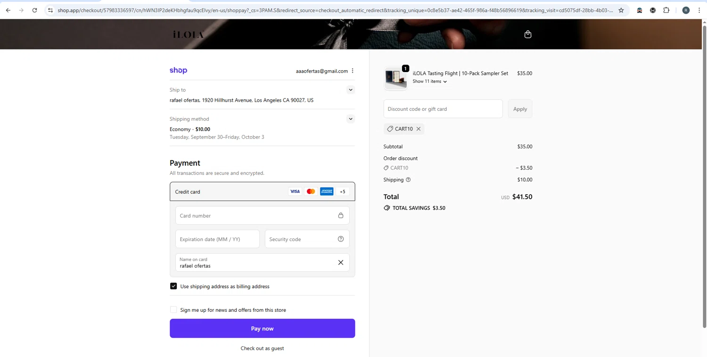Viewport: 707px width, 357px height.
Task: Open site information icon in address bar
Action: click(50, 10)
